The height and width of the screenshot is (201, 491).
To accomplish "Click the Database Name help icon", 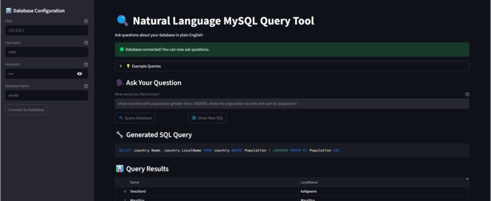I will click(x=86, y=86).
